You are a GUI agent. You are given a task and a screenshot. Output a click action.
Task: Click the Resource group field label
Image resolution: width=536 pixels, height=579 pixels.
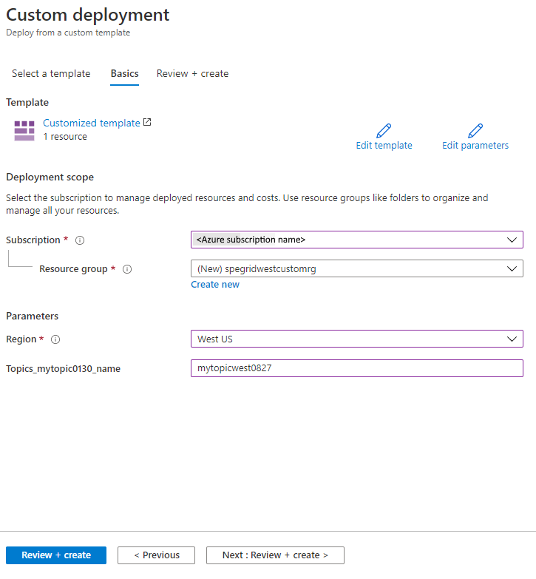tap(73, 269)
